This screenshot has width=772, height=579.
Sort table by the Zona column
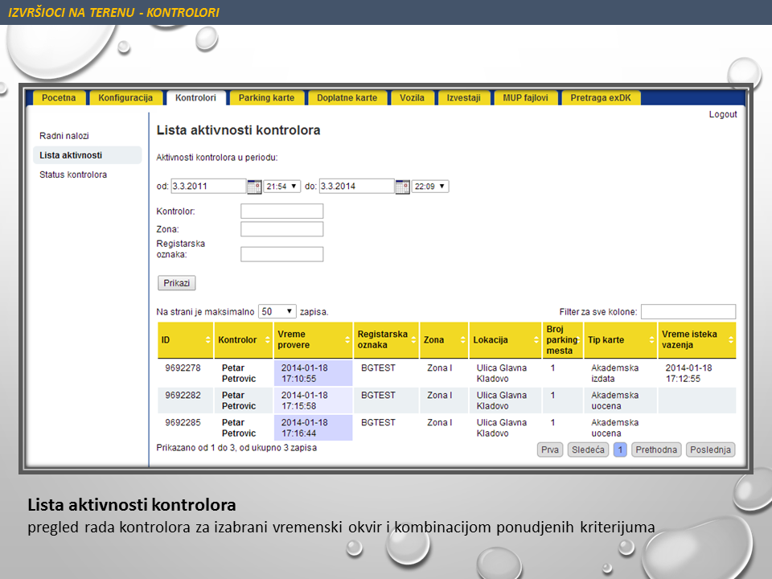tap(443, 340)
